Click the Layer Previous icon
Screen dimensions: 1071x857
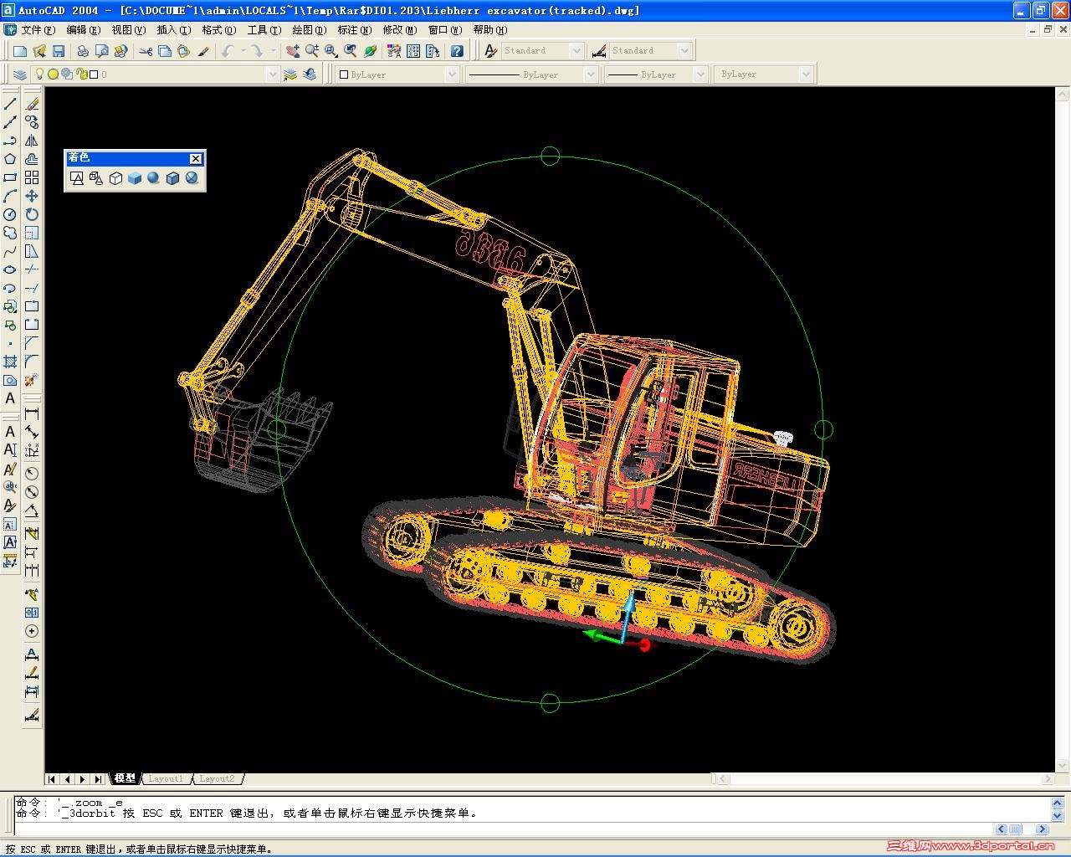pyautogui.click(x=310, y=74)
